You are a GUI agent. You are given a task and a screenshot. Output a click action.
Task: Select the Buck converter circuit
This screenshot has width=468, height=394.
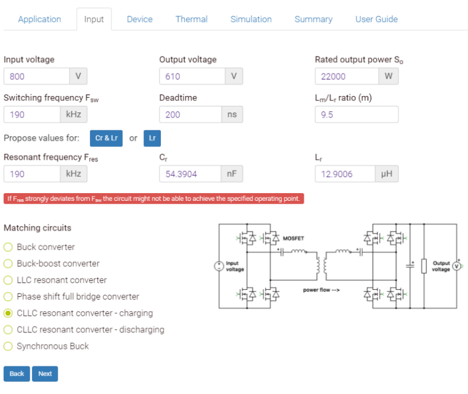[8, 247]
